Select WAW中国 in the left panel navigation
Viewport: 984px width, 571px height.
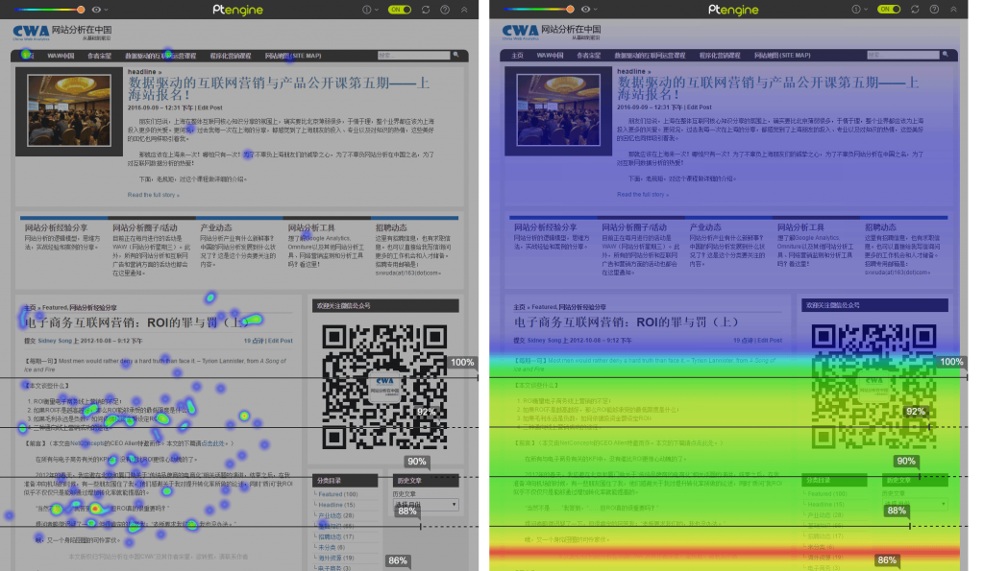61,56
